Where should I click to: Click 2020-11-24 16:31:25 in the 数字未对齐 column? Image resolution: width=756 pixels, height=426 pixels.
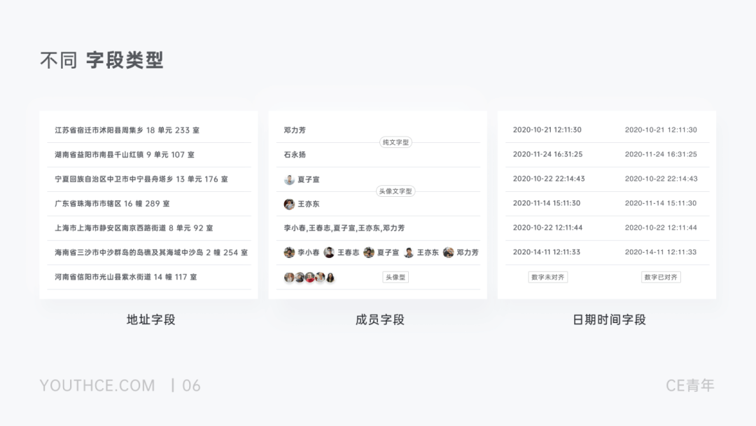tap(547, 154)
